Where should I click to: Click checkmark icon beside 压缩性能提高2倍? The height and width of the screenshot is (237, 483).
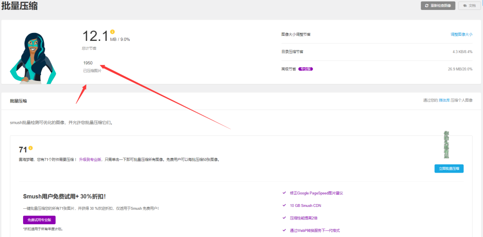tap(284, 218)
